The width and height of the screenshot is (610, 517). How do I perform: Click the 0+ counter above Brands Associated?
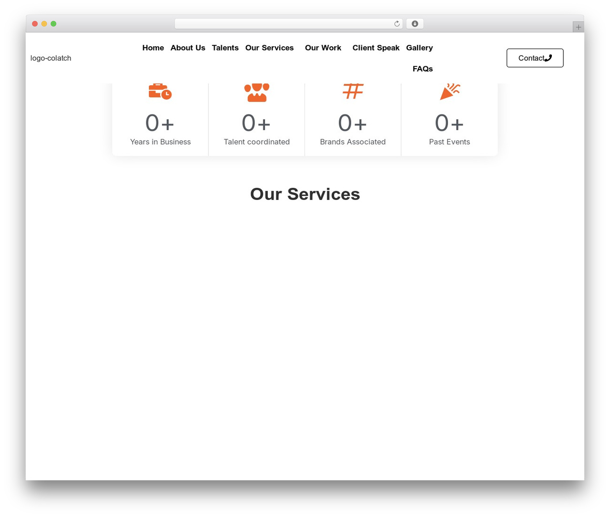[353, 123]
